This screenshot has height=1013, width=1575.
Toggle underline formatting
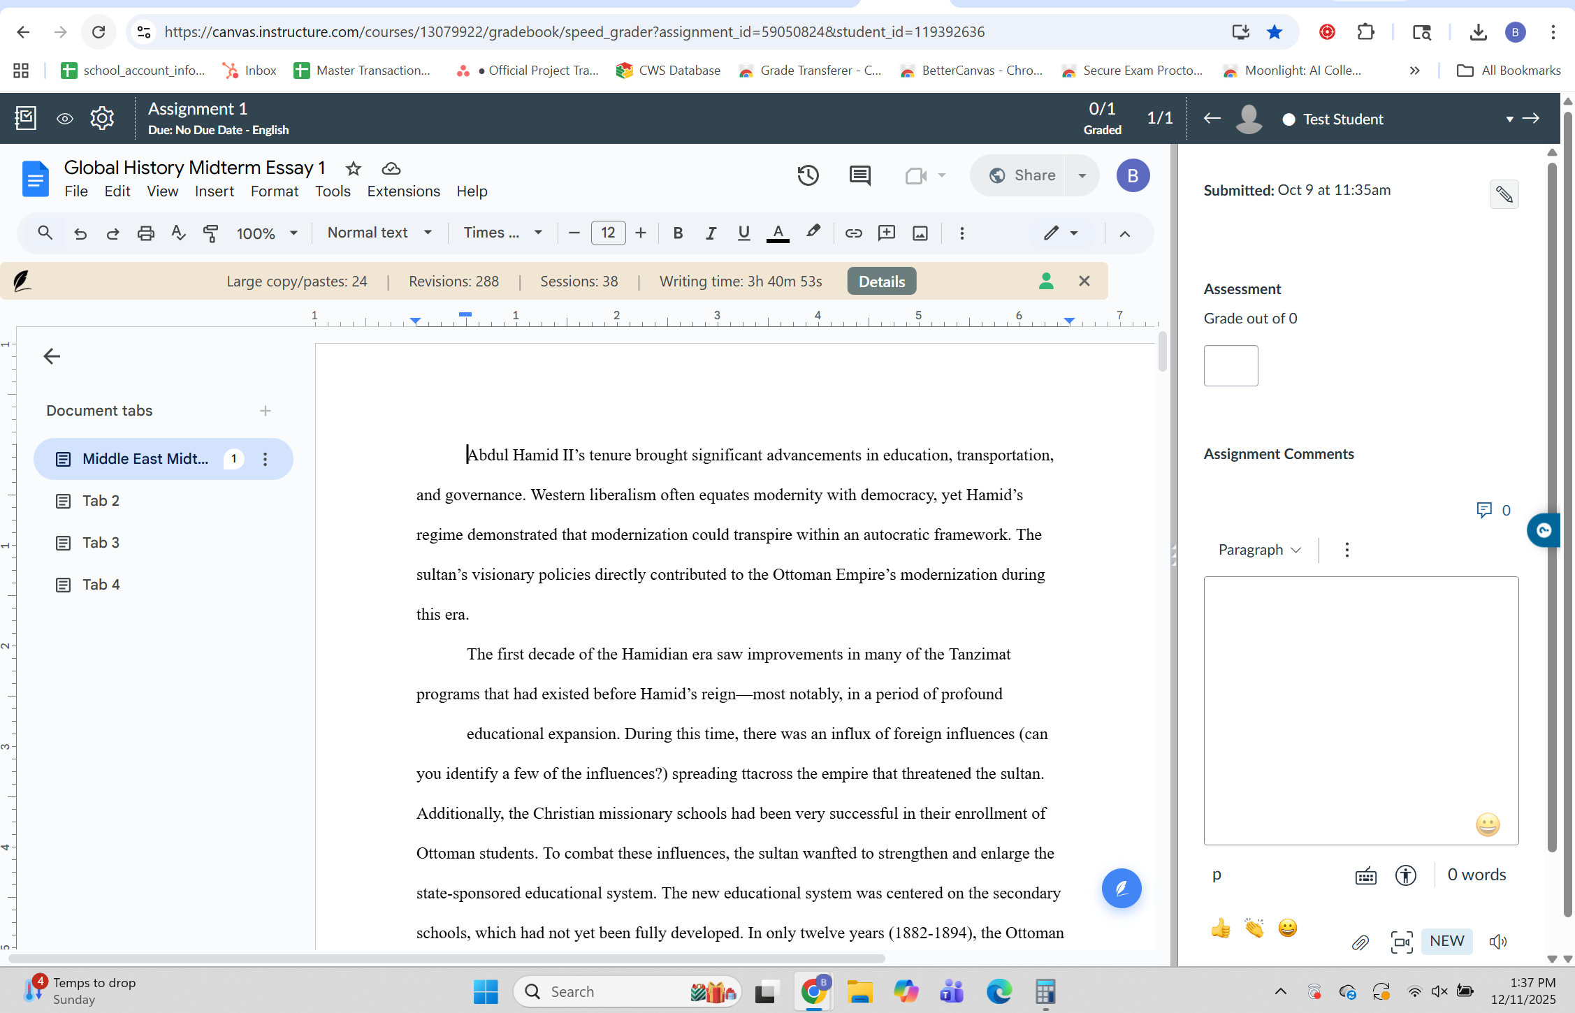pyautogui.click(x=743, y=233)
